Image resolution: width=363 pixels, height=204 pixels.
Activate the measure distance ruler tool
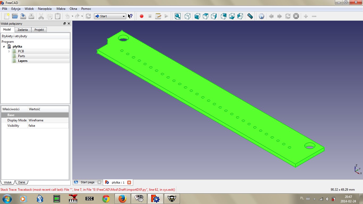[x=250, y=16]
